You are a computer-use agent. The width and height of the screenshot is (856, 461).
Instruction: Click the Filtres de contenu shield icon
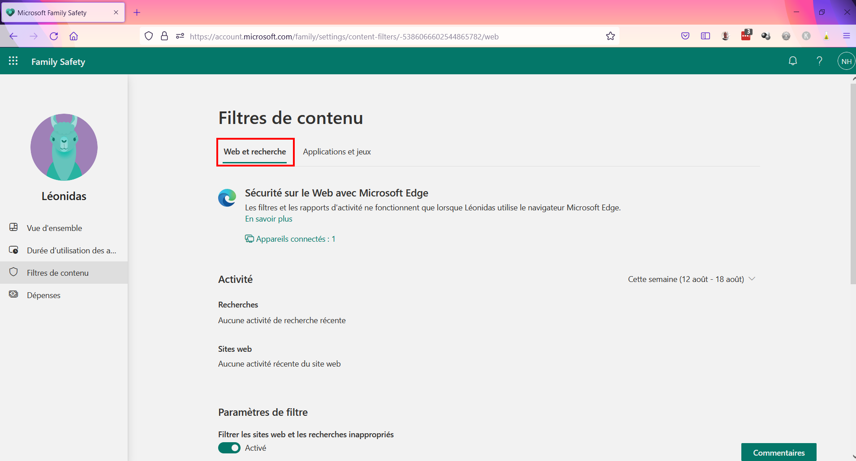click(x=14, y=272)
